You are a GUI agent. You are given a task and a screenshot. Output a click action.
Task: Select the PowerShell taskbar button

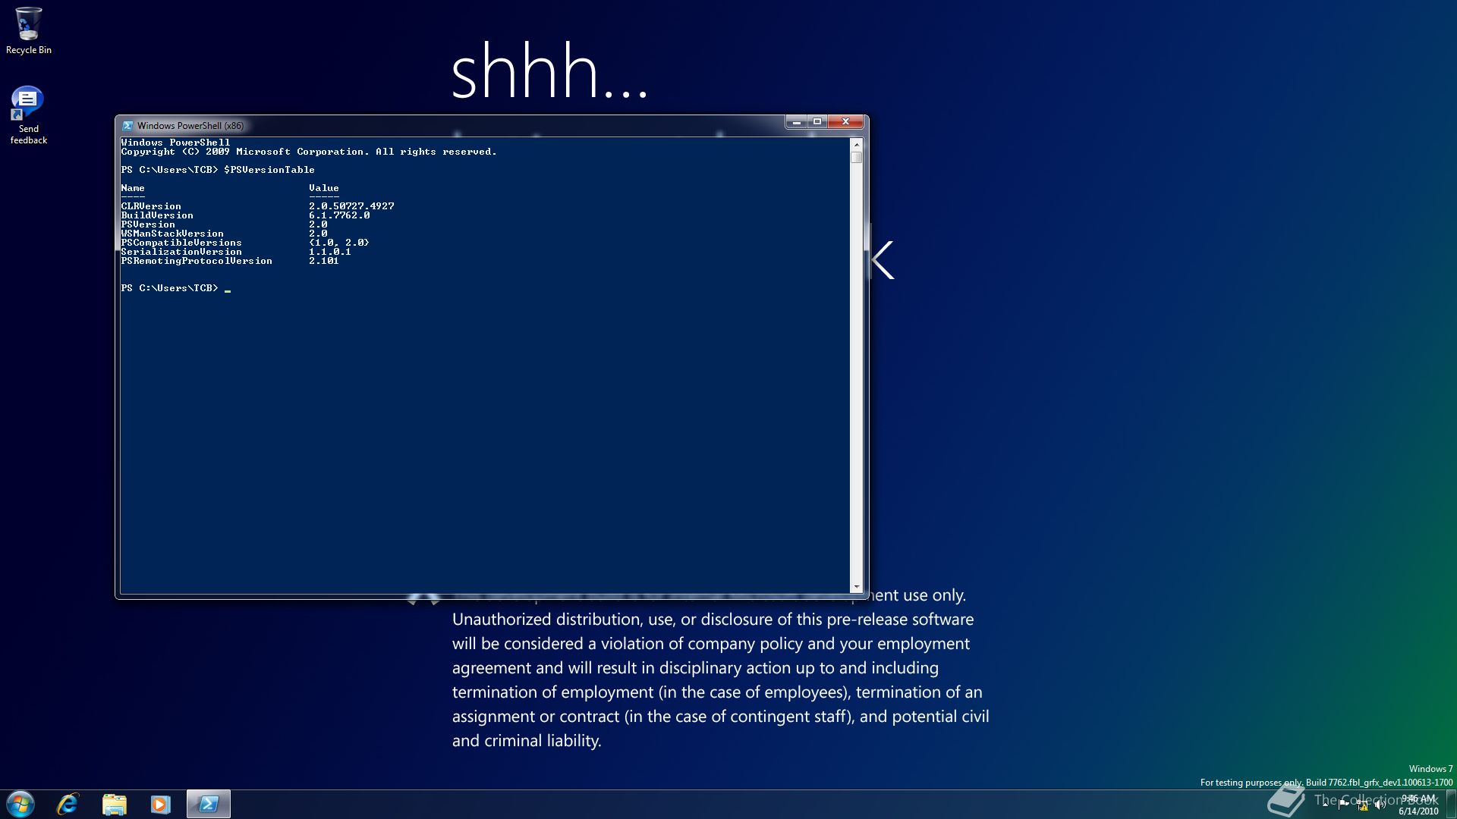coord(208,804)
